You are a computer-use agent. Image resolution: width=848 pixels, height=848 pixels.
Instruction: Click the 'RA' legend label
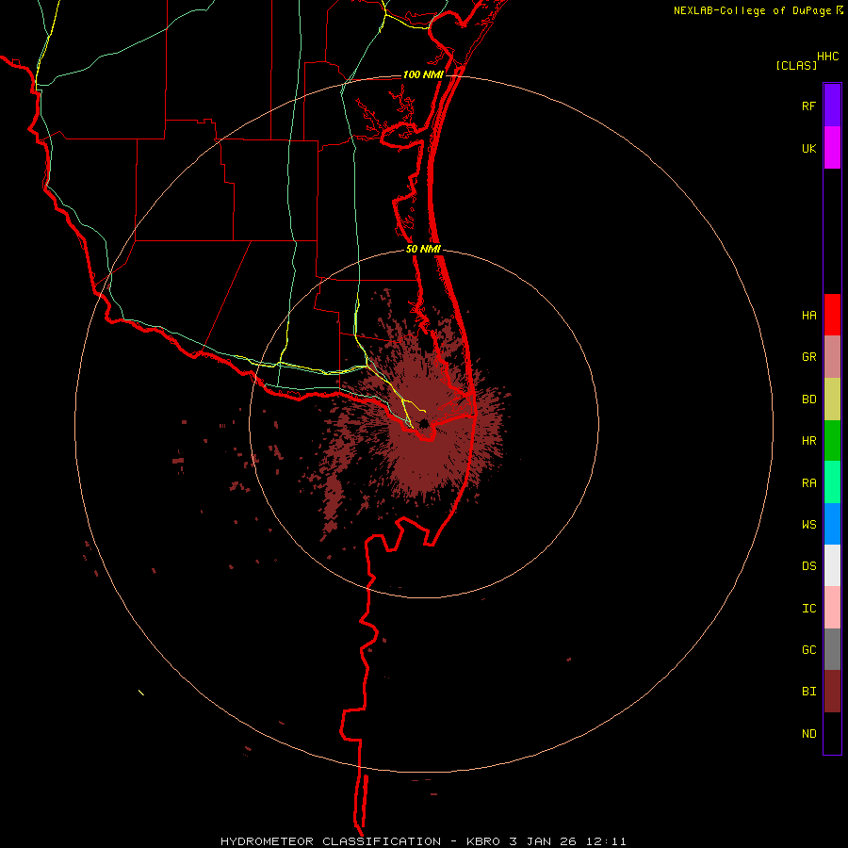coord(808,483)
